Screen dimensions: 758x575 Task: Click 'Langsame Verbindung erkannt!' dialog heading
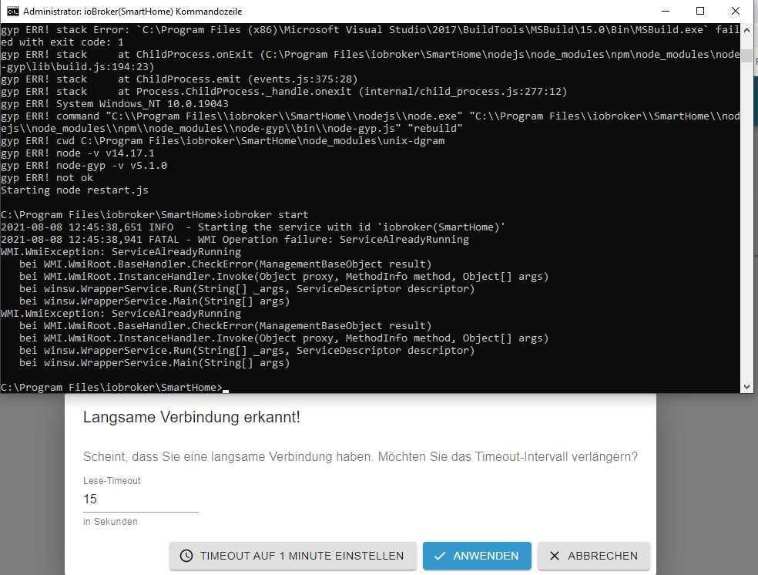[x=192, y=417]
